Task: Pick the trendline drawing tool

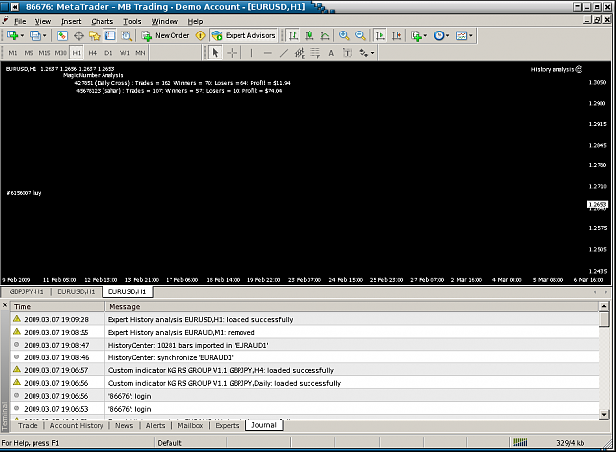Action: pos(284,53)
